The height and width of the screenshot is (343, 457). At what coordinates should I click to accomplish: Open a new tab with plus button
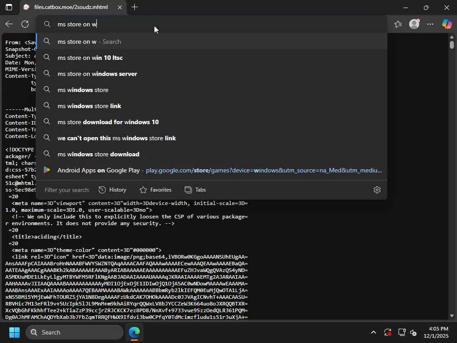[134, 7]
